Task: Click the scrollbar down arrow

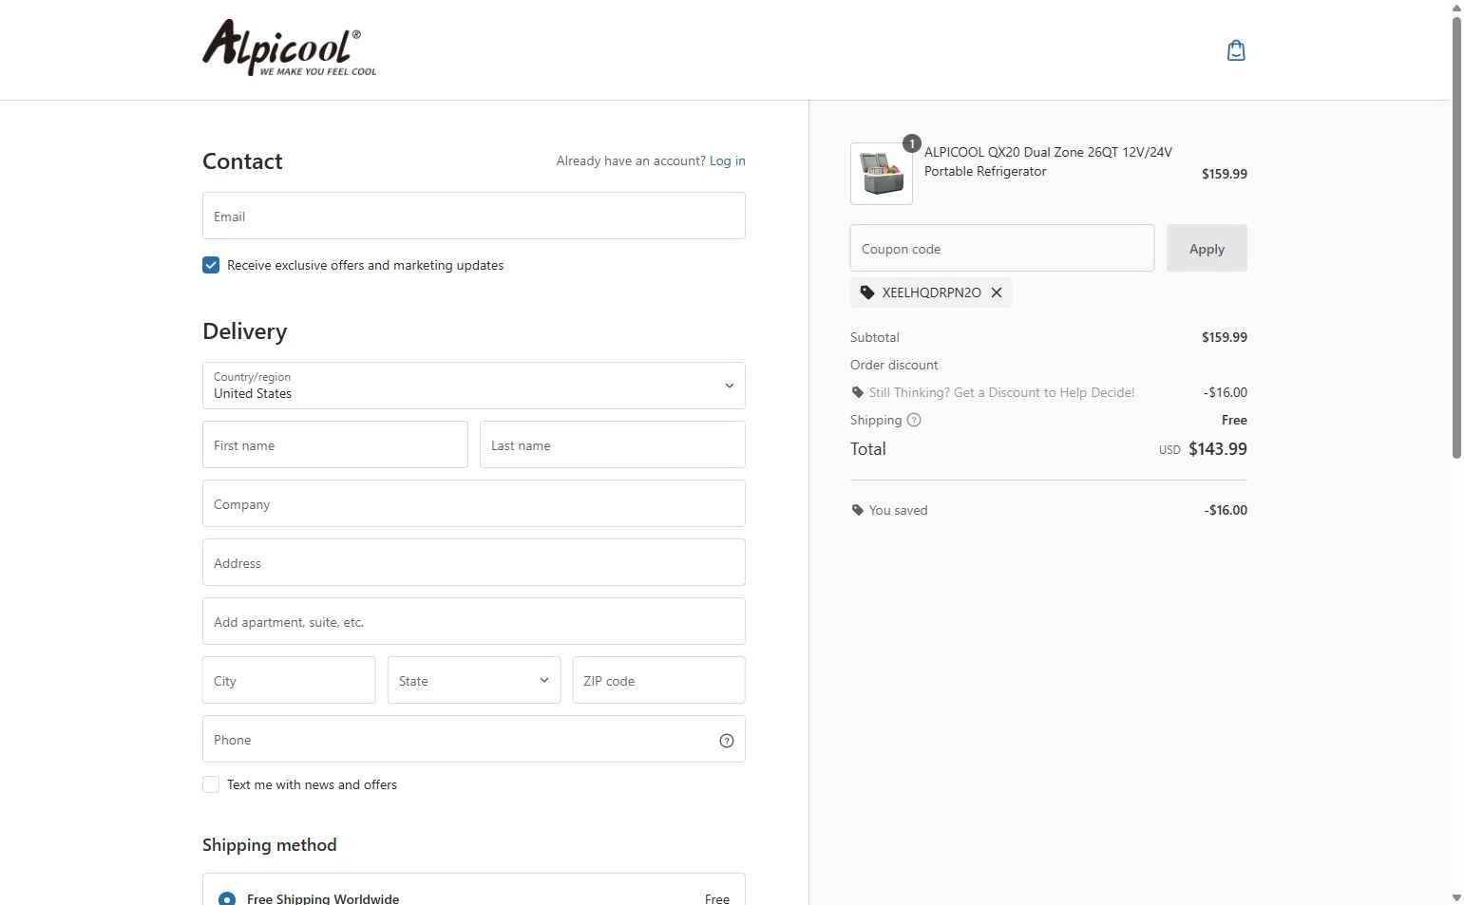Action: tap(1456, 897)
